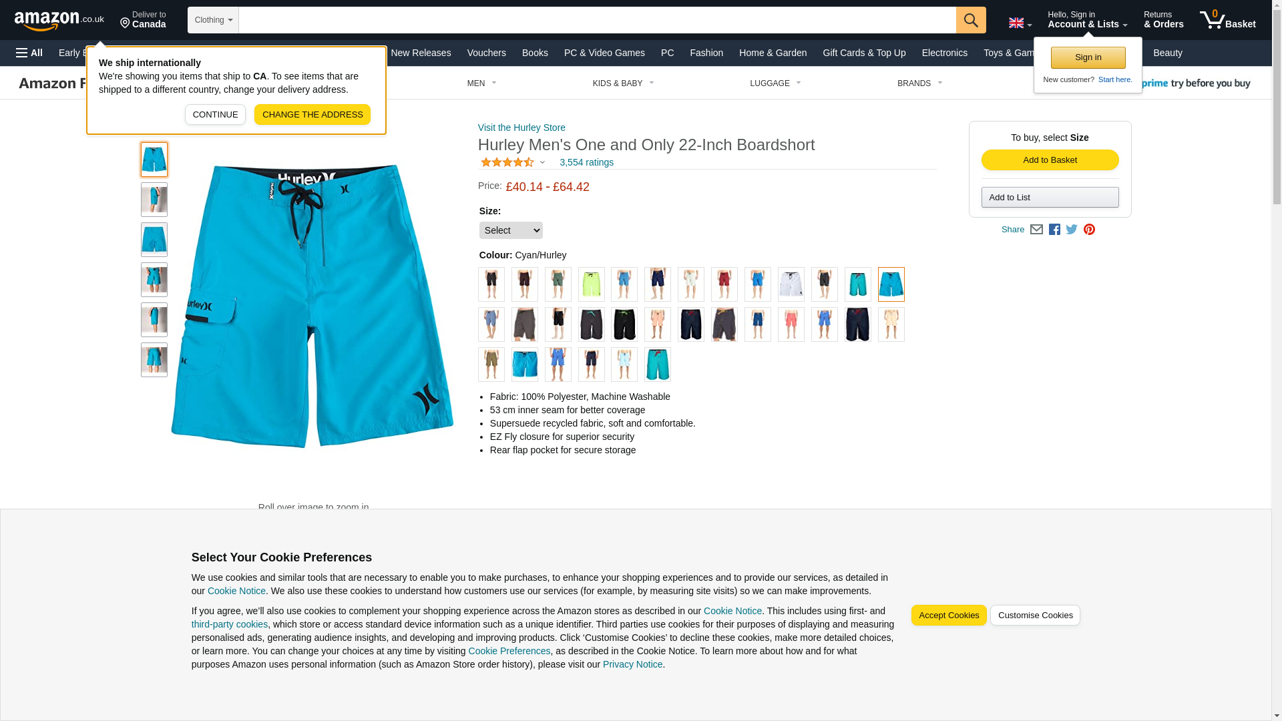The image size is (1282, 721).
Task: Open the LUGGAGE fashion menu
Action: [x=775, y=83]
